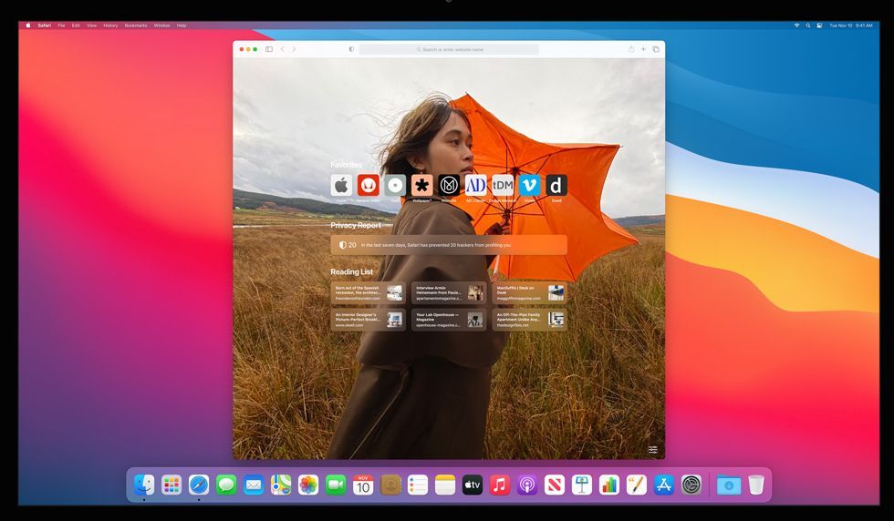The height and width of the screenshot is (521, 894).
Task: Open the Dwell favorite tile
Action: pyautogui.click(x=556, y=185)
